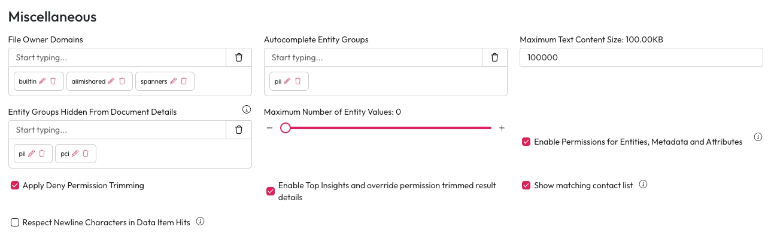Enable Respect Newline Characters in Data Item Hits
This screenshot has height=248, width=771.
tap(15, 222)
